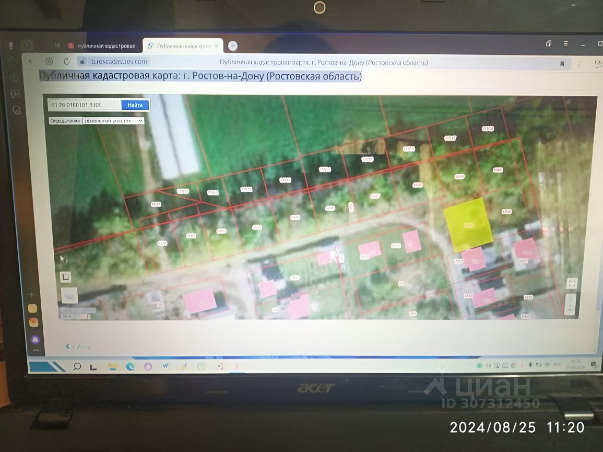Go back with the browser back arrow
Viewport: 603px width, 452px height.
click(x=31, y=61)
